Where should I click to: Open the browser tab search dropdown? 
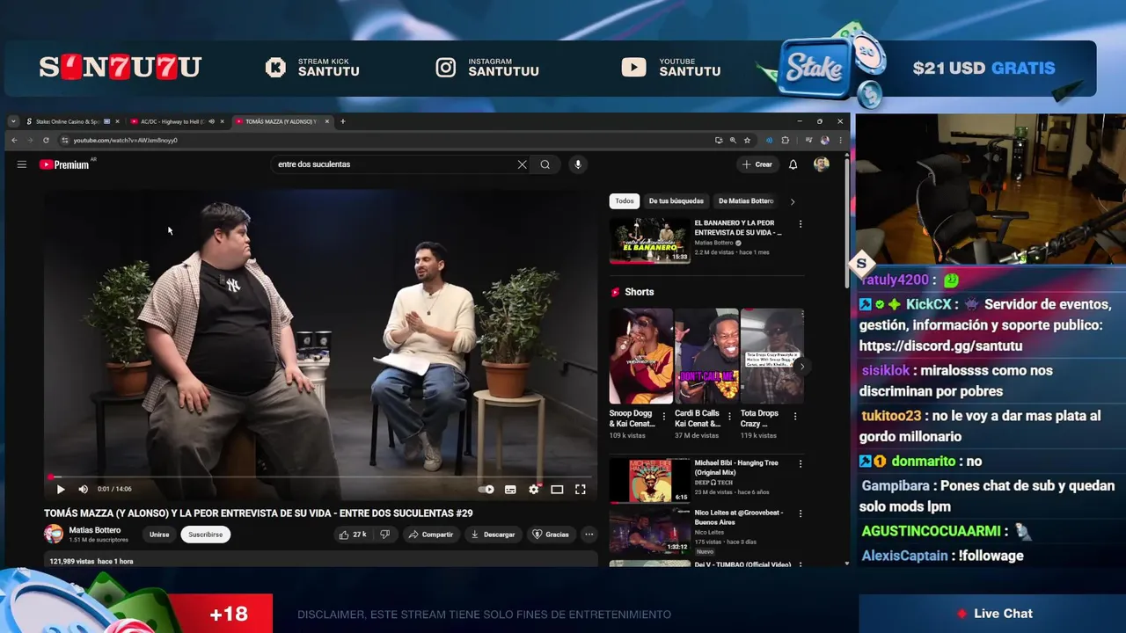coord(13,121)
